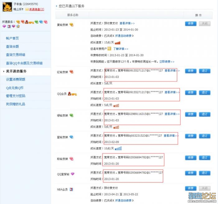Image resolution: width=218 pixels, height=204 pixels.
Task: Click the 立即续费>> link
Action: pyautogui.click(x=167, y=62)
